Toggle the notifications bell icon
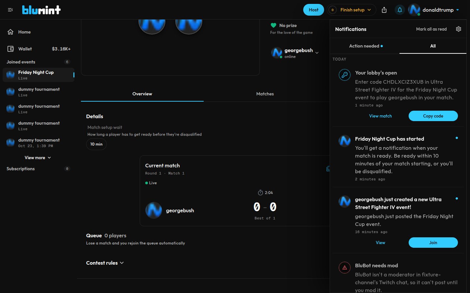 click(x=400, y=10)
